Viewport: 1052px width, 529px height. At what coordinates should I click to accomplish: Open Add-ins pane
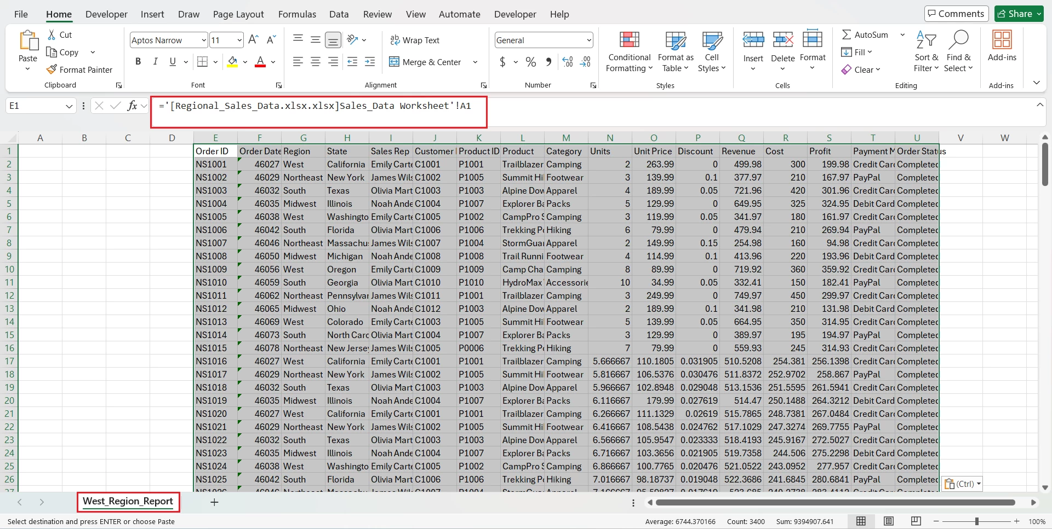coord(1002,46)
